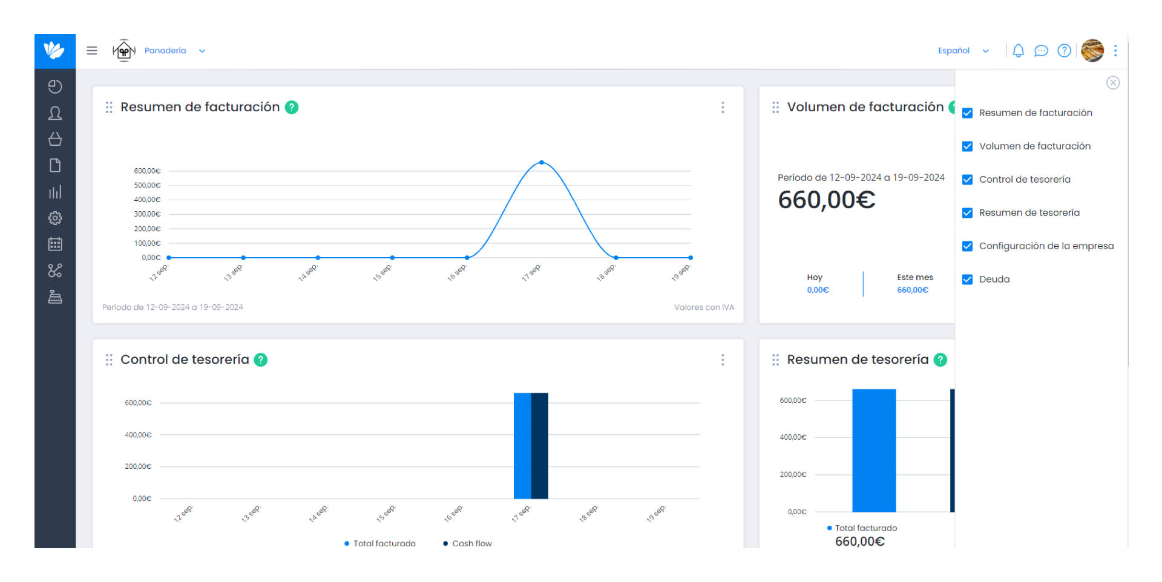The image size is (1162, 582).
Task: Click the dark blue Cash flow bar
Action: (540, 446)
